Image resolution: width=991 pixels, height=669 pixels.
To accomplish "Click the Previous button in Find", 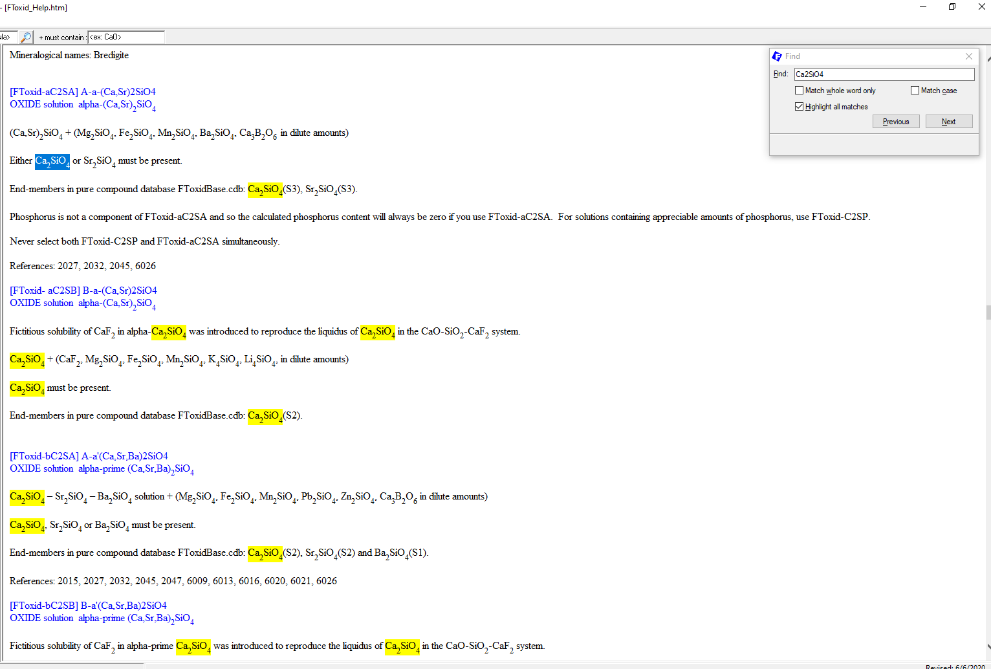I will (x=896, y=122).
